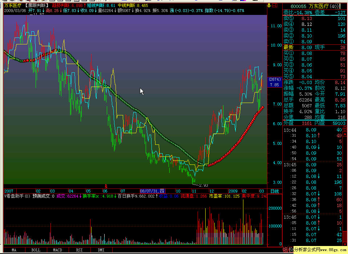This screenshot has width=348, height=254.
Task: Click the 13:44 8.09 tick row
Action: tap(313, 130)
